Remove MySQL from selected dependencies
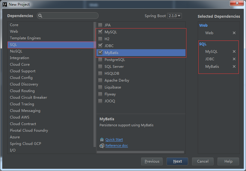Image resolution: width=246 pixels, height=171 pixels. click(234, 52)
